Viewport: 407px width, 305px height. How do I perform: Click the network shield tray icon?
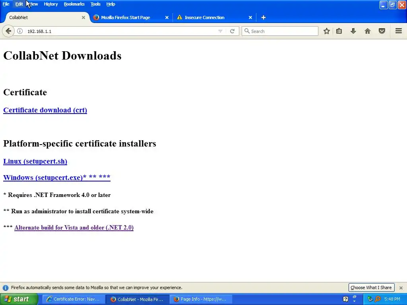pyautogui.click(x=370, y=299)
